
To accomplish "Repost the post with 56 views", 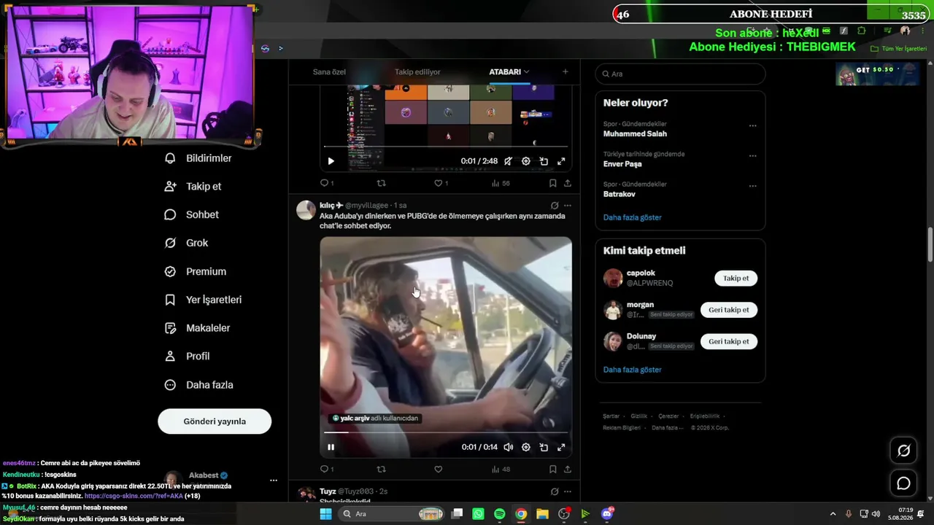I will click(381, 183).
